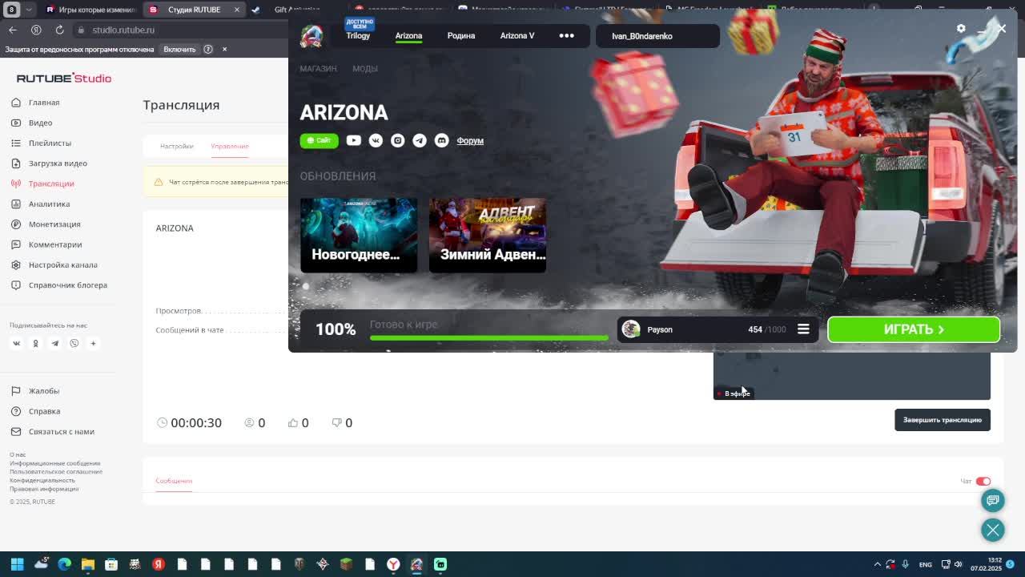This screenshot has width=1025, height=577.
Task: Open the Telegram icon in launcher
Action: click(420, 140)
